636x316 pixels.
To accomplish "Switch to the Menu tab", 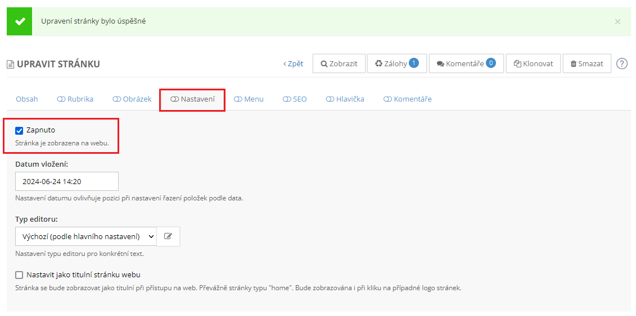I will click(x=249, y=99).
